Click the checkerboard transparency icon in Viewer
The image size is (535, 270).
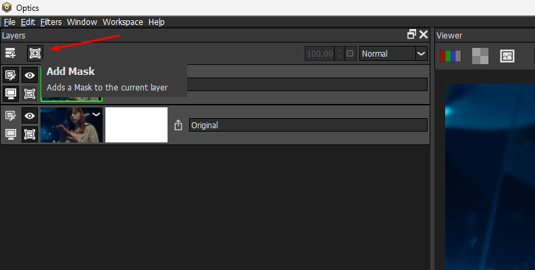coord(478,55)
